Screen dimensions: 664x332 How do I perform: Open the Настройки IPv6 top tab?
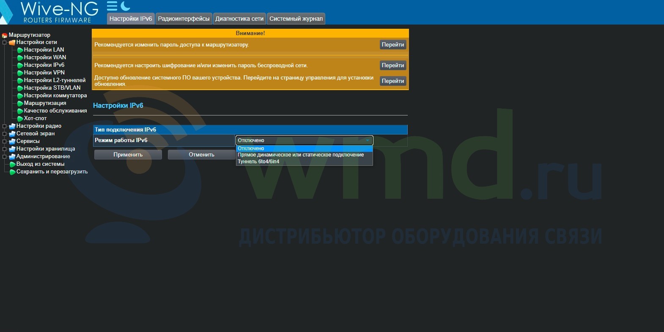pyautogui.click(x=131, y=19)
